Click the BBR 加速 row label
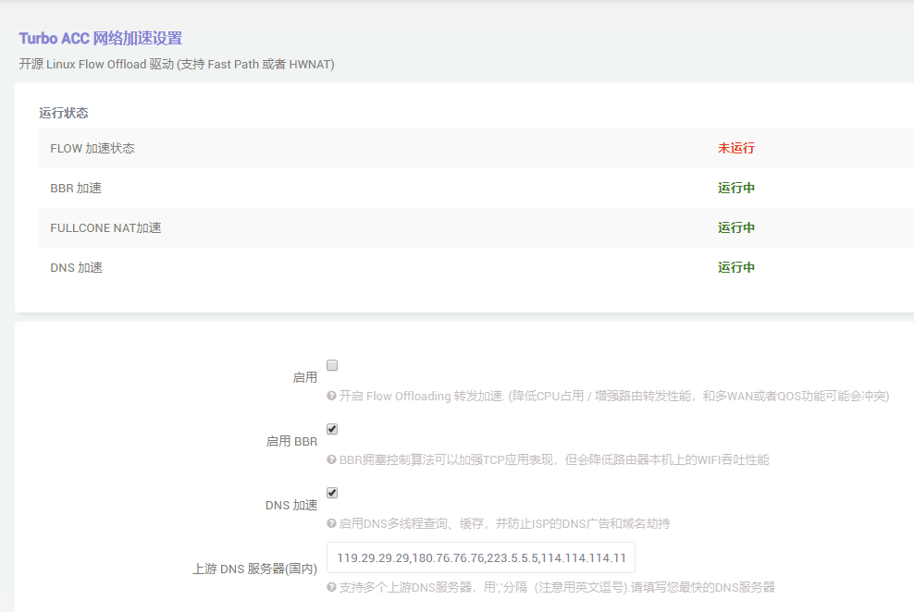914x612 pixels. tap(76, 188)
